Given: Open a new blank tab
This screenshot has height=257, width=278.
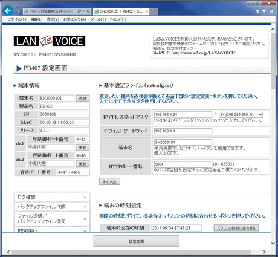Looking at the screenshot, I should pyautogui.click(x=154, y=11).
